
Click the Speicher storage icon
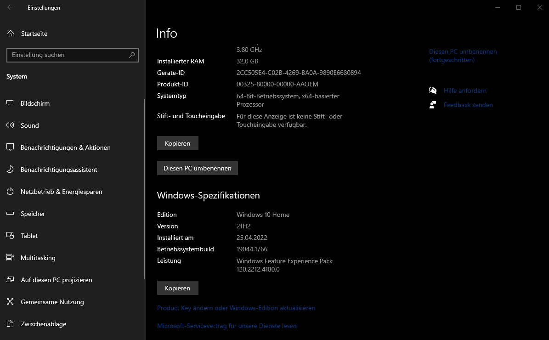click(x=10, y=214)
